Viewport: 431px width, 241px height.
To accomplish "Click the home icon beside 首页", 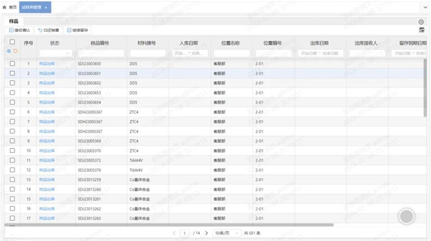I will 5,7.
